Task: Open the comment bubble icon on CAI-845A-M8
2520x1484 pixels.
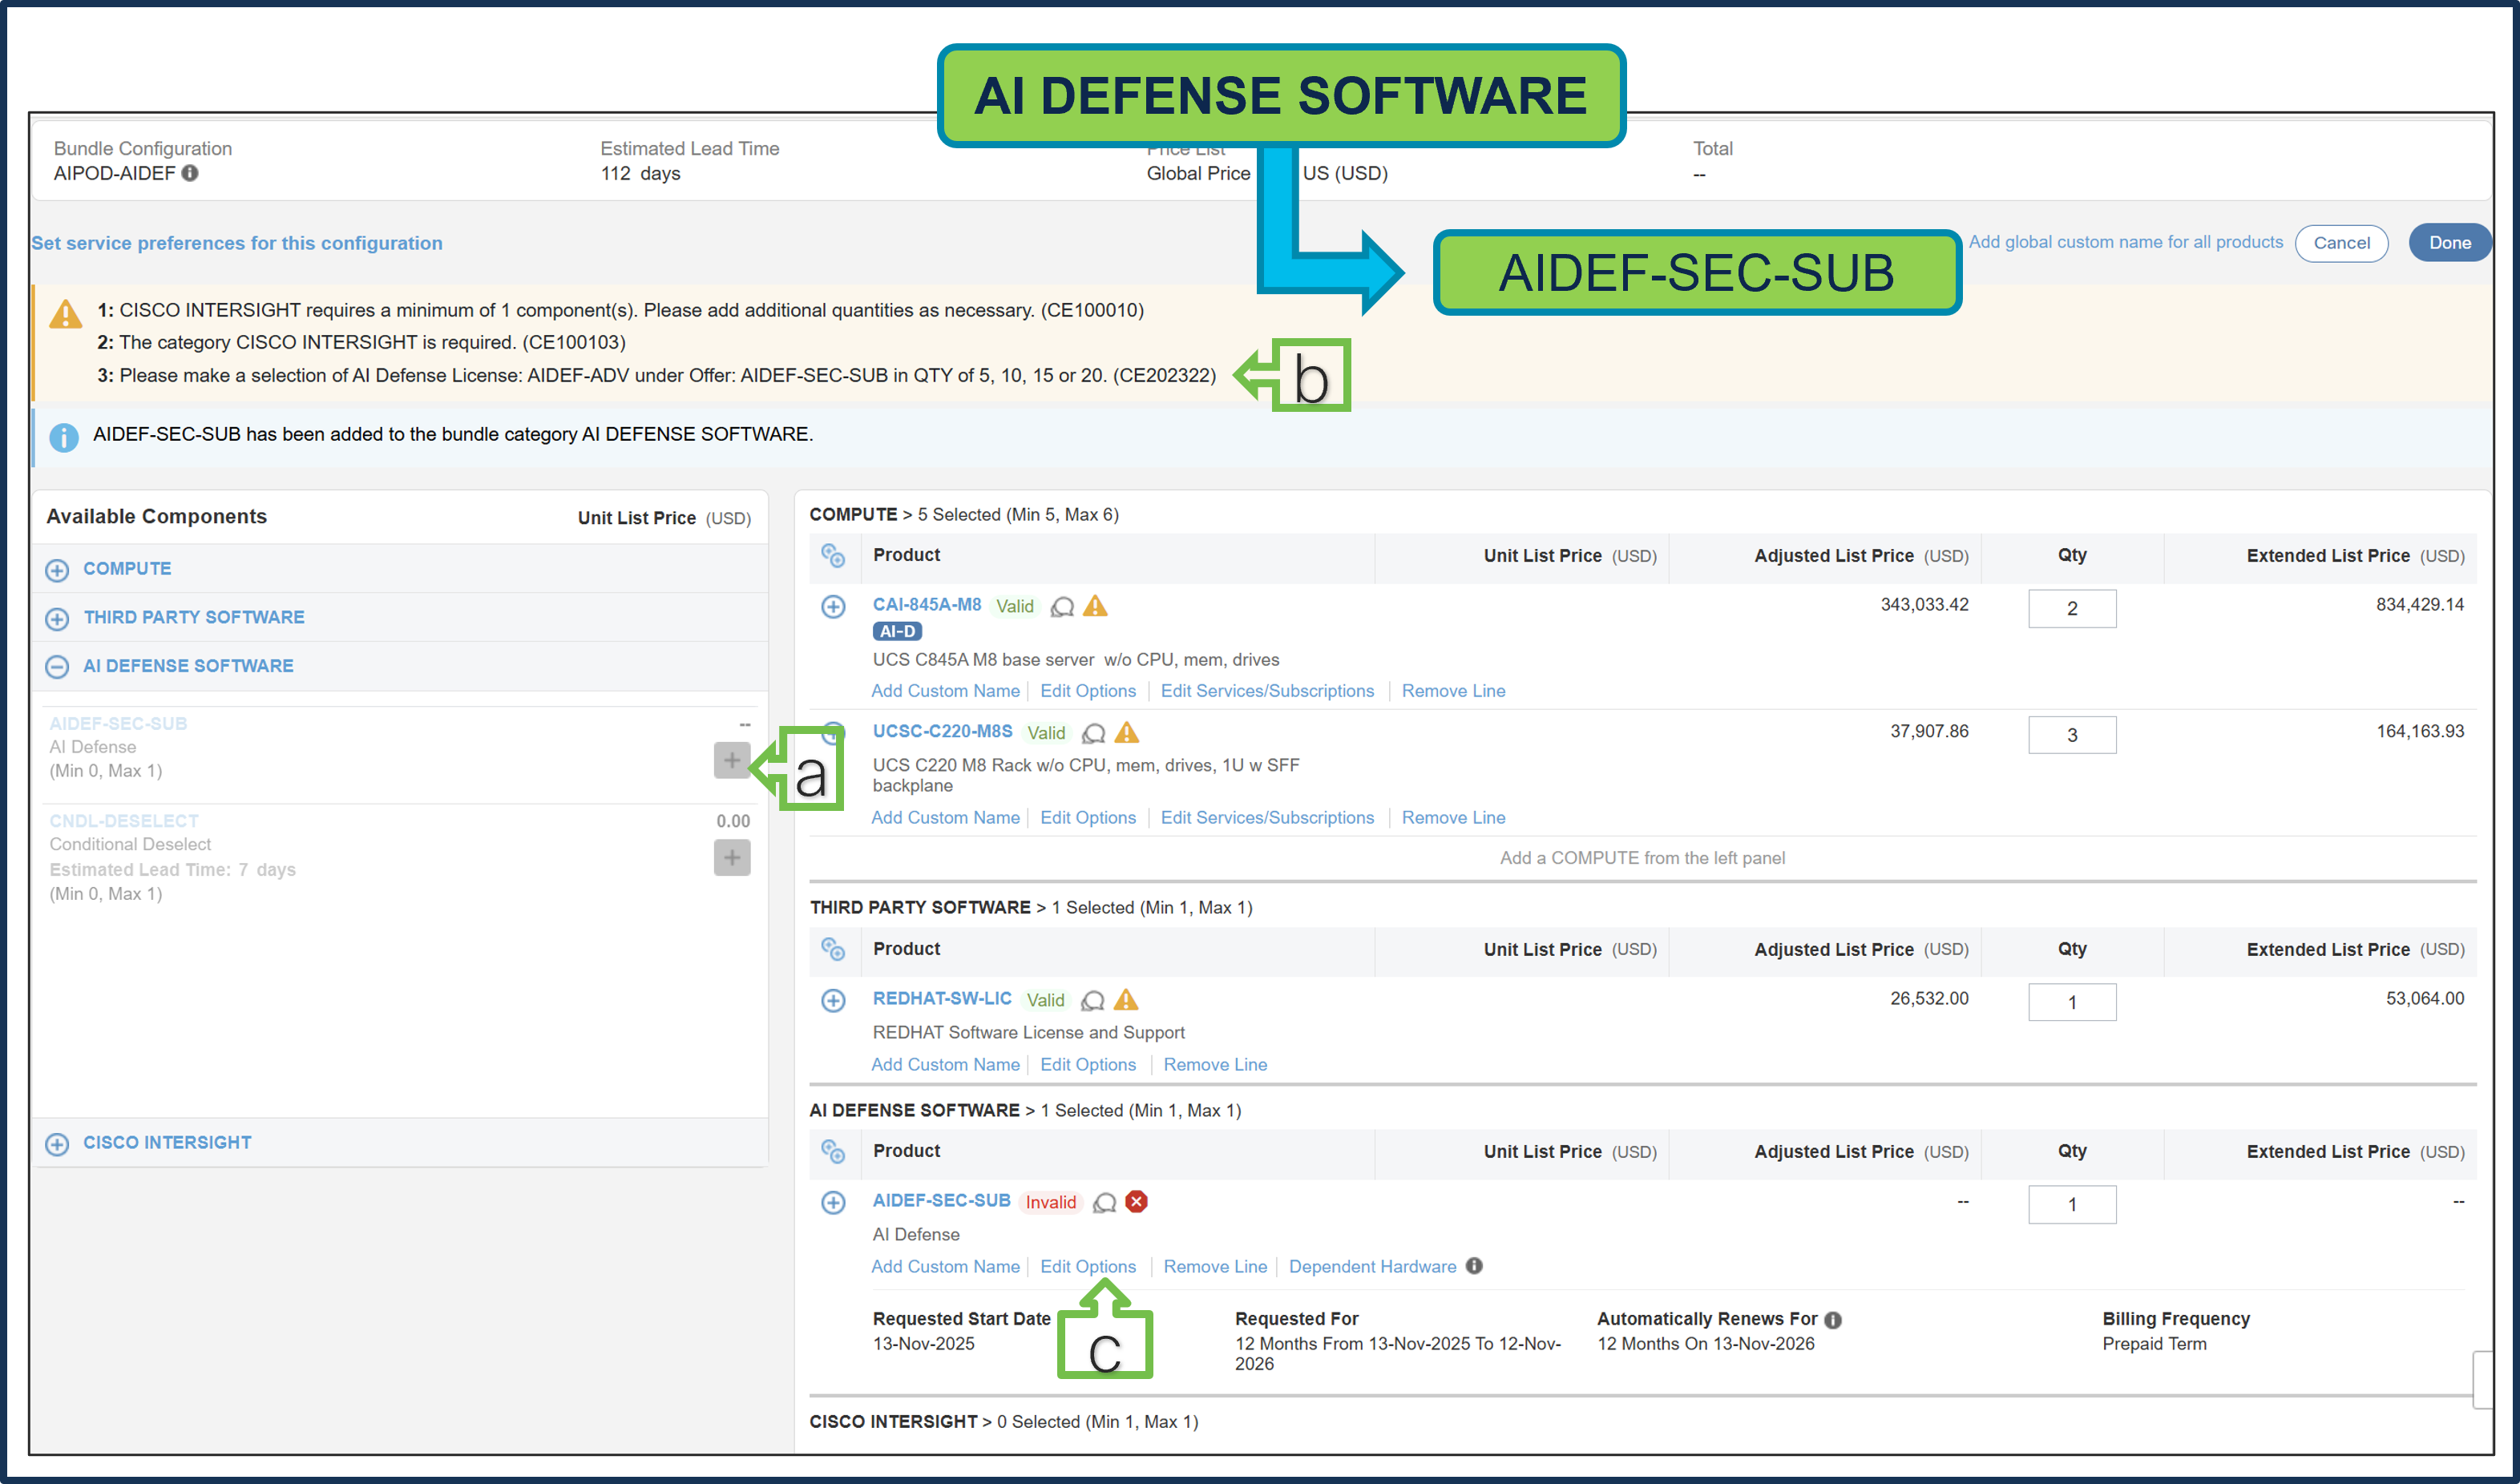Action: (x=1062, y=607)
